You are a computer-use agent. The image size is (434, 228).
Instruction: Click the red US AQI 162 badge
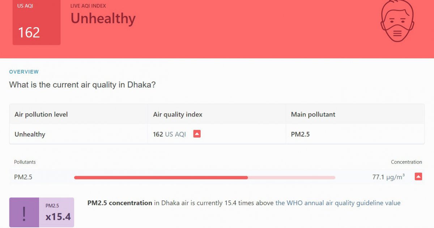coord(36,22)
